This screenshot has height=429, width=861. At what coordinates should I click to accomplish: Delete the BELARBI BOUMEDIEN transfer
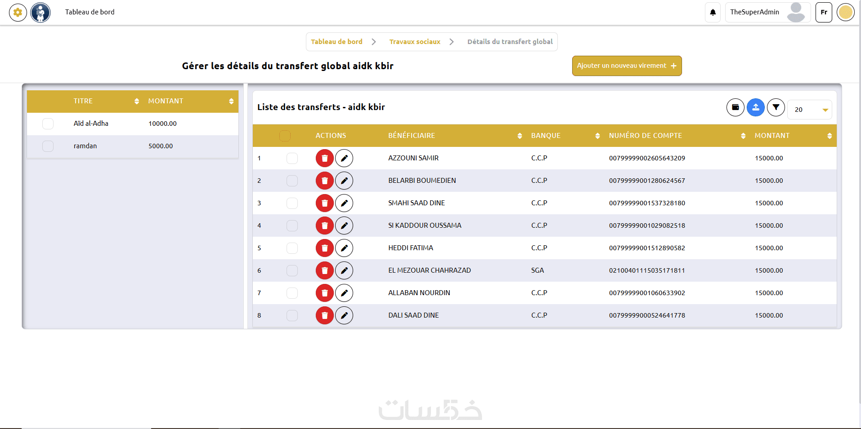tap(325, 181)
